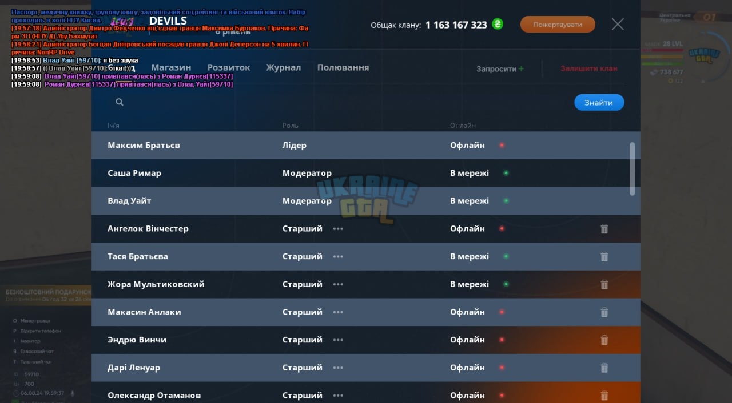The image size is (732, 403).
Task: Click the Онлайн column header
Action: [x=463, y=126]
